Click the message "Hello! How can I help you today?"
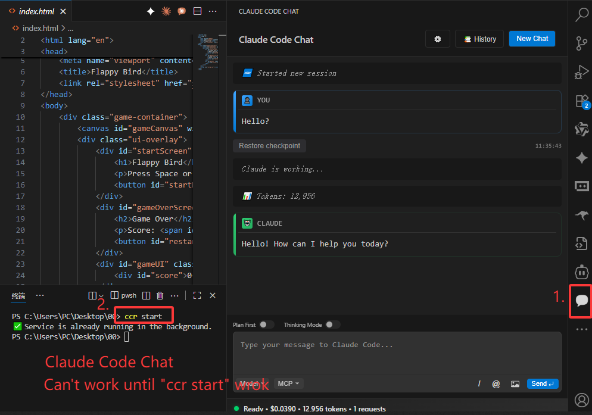Viewport: 592px width, 415px height. (315, 244)
